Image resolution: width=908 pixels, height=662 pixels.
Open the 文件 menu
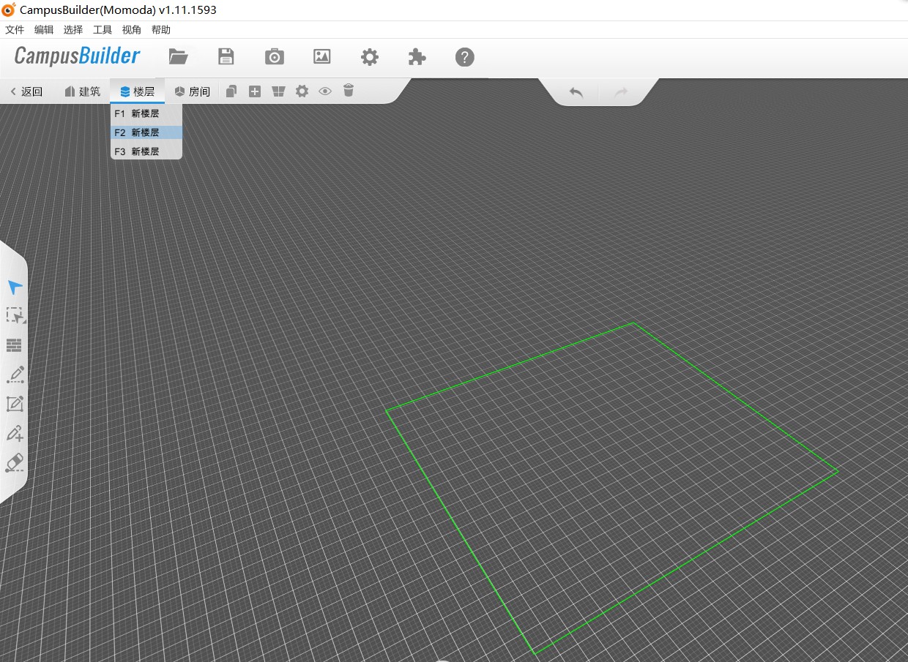pos(15,30)
